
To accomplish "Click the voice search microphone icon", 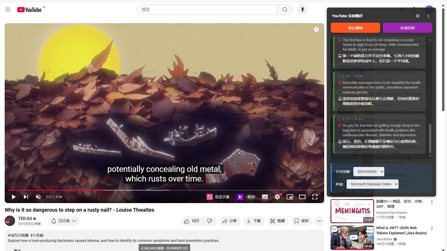I will click(x=302, y=10).
